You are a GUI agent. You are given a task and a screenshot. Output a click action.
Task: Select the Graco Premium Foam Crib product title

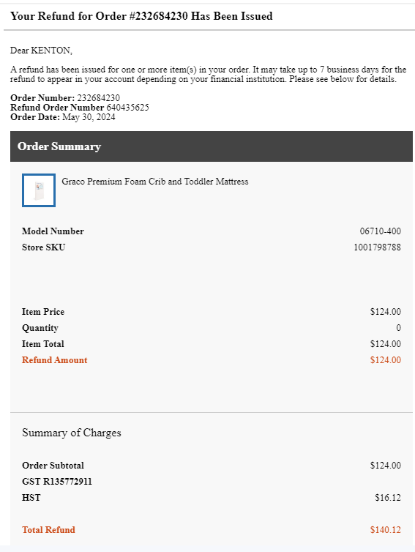pyautogui.click(x=155, y=182)
